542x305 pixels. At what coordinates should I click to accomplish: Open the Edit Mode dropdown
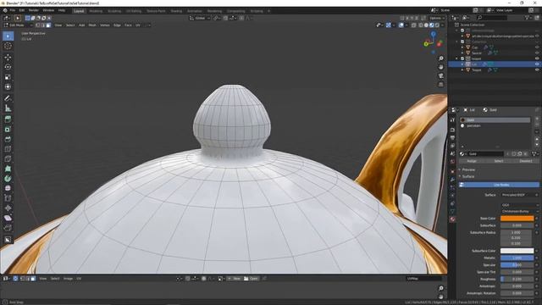(x=18, y=25)
